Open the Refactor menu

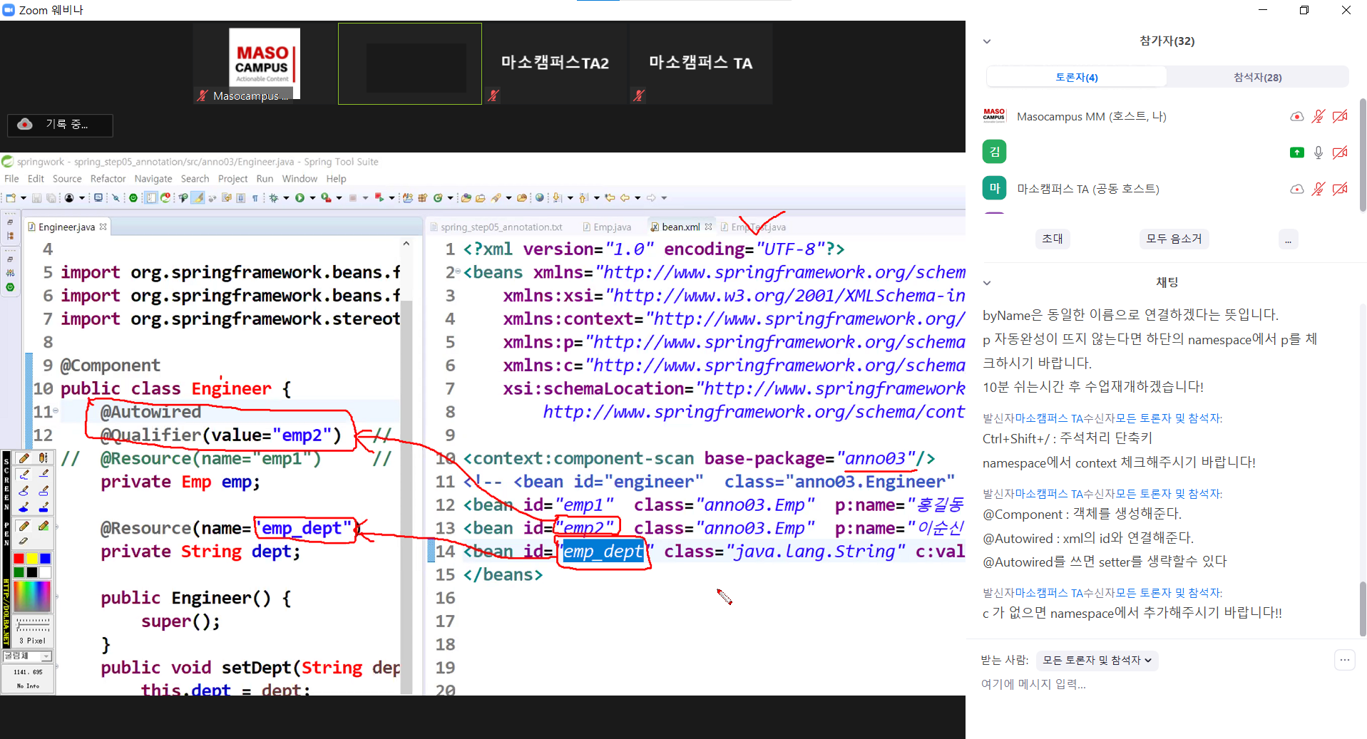(108, 179)
